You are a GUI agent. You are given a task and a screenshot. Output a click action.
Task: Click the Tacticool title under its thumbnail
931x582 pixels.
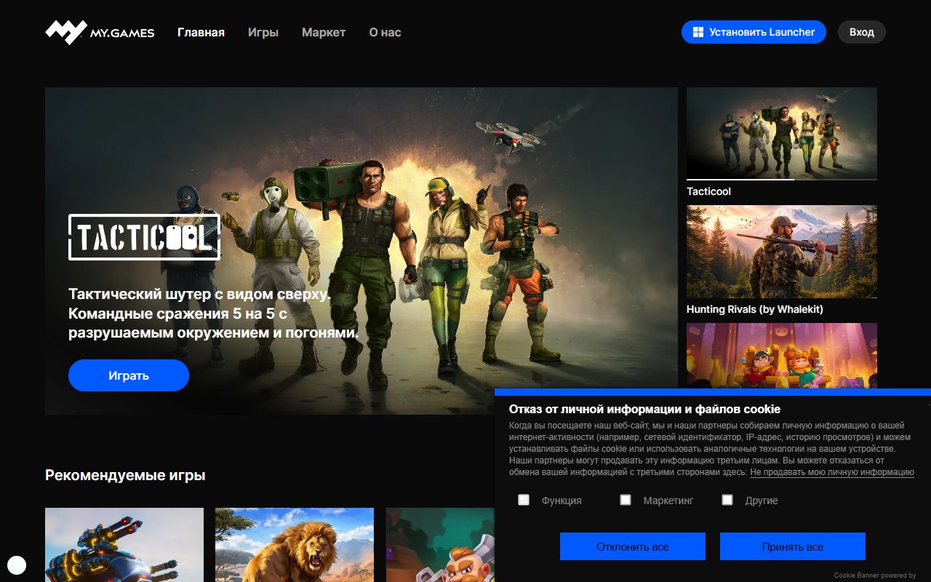tap(708, 191)
